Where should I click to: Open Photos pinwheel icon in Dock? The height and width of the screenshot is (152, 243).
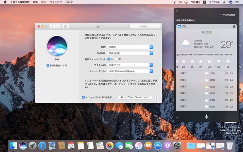(109, 146)
